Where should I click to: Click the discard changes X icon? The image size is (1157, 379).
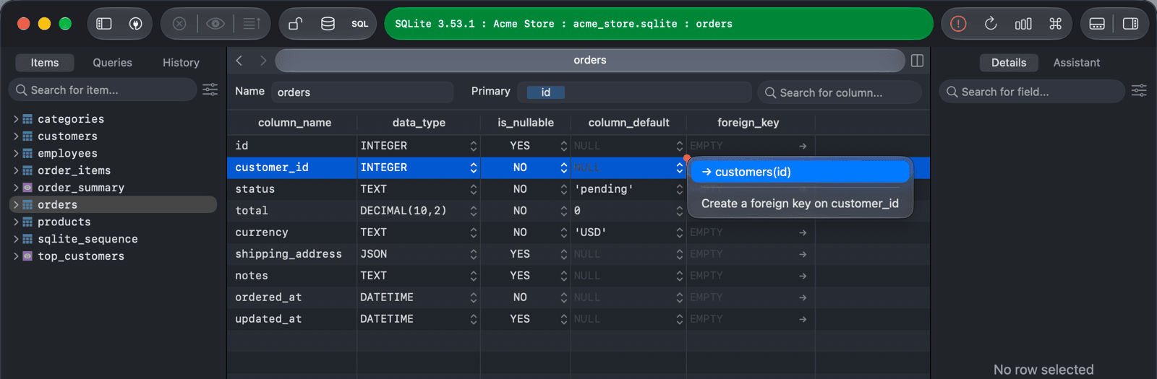tap(179, 24)
